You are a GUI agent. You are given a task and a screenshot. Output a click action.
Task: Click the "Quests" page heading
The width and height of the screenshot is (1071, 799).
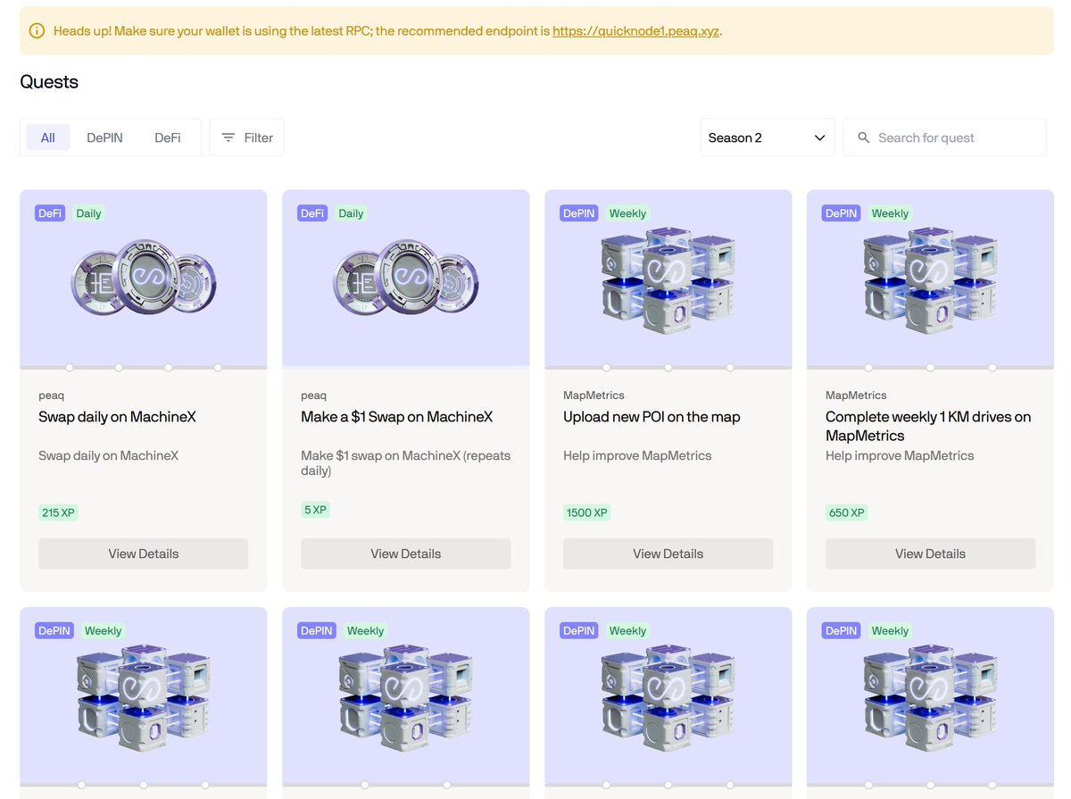coord(49,82)
